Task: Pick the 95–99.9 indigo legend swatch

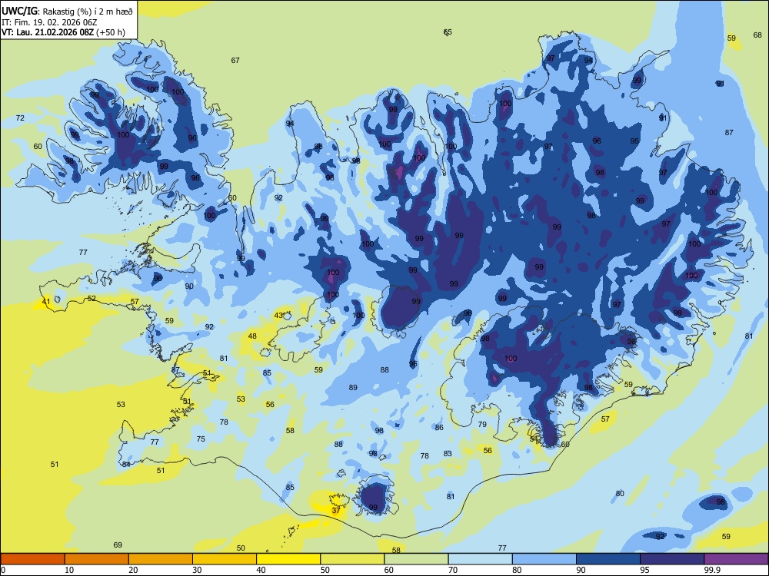Action: [x=672, y=559]
